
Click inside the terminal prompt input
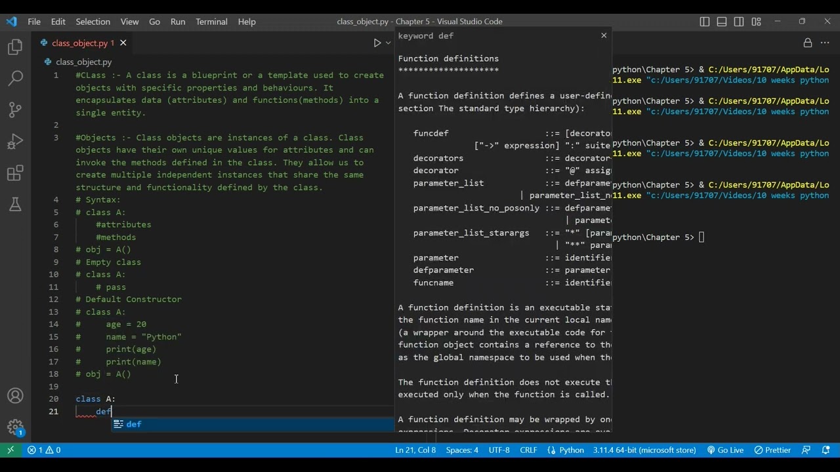pos(702,237)
